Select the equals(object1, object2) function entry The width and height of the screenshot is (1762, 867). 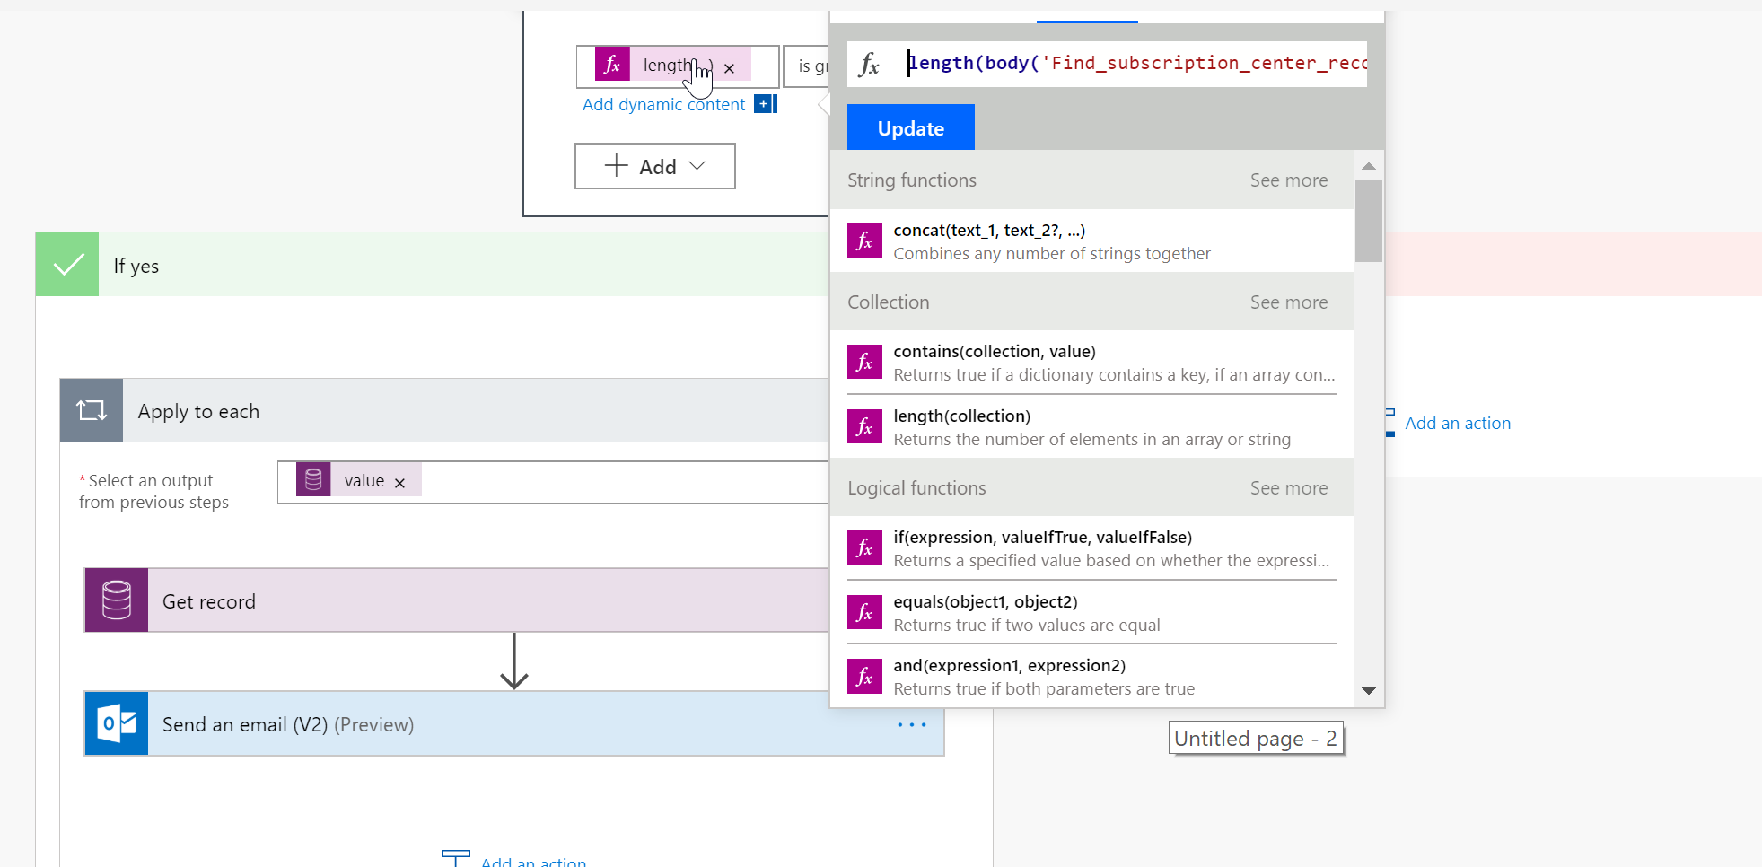(986, 601)
